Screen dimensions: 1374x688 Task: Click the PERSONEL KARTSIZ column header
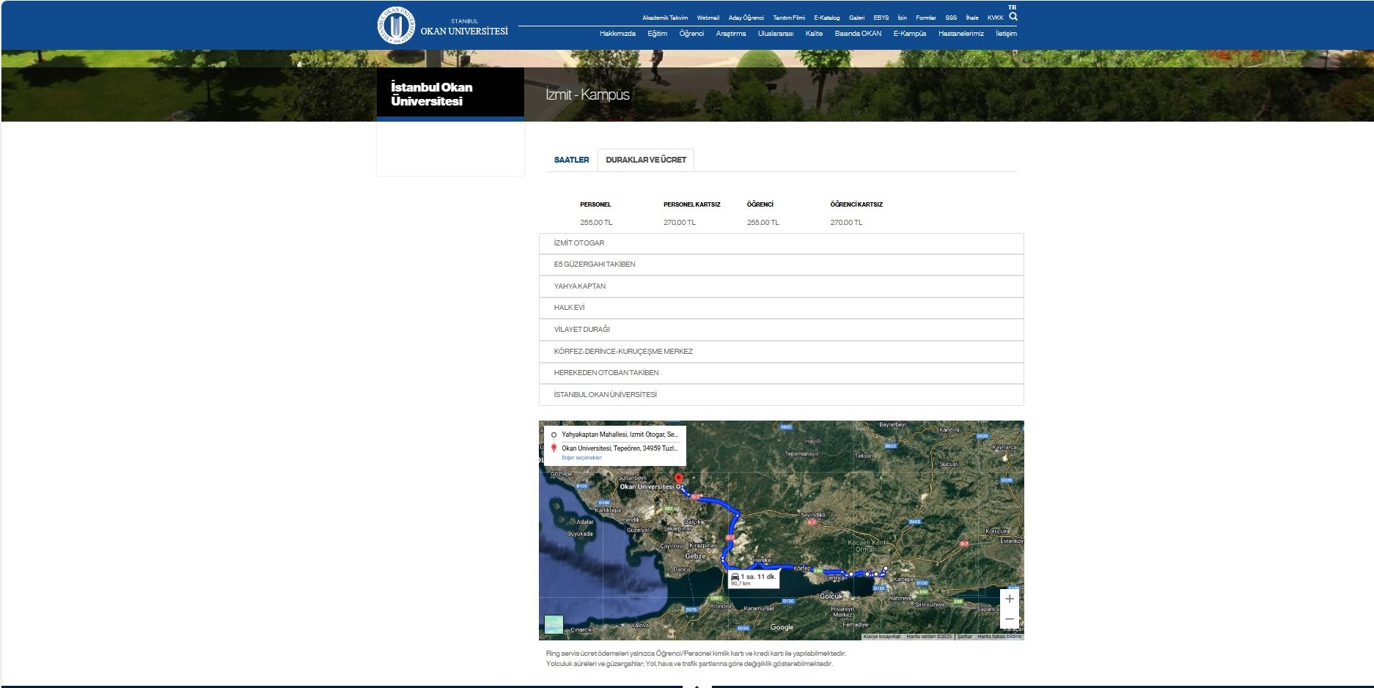point(692,204)
